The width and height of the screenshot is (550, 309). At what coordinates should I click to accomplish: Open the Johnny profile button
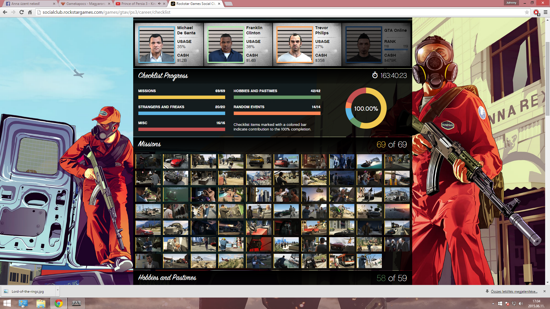pyautogui.click(x=511, y=3)
